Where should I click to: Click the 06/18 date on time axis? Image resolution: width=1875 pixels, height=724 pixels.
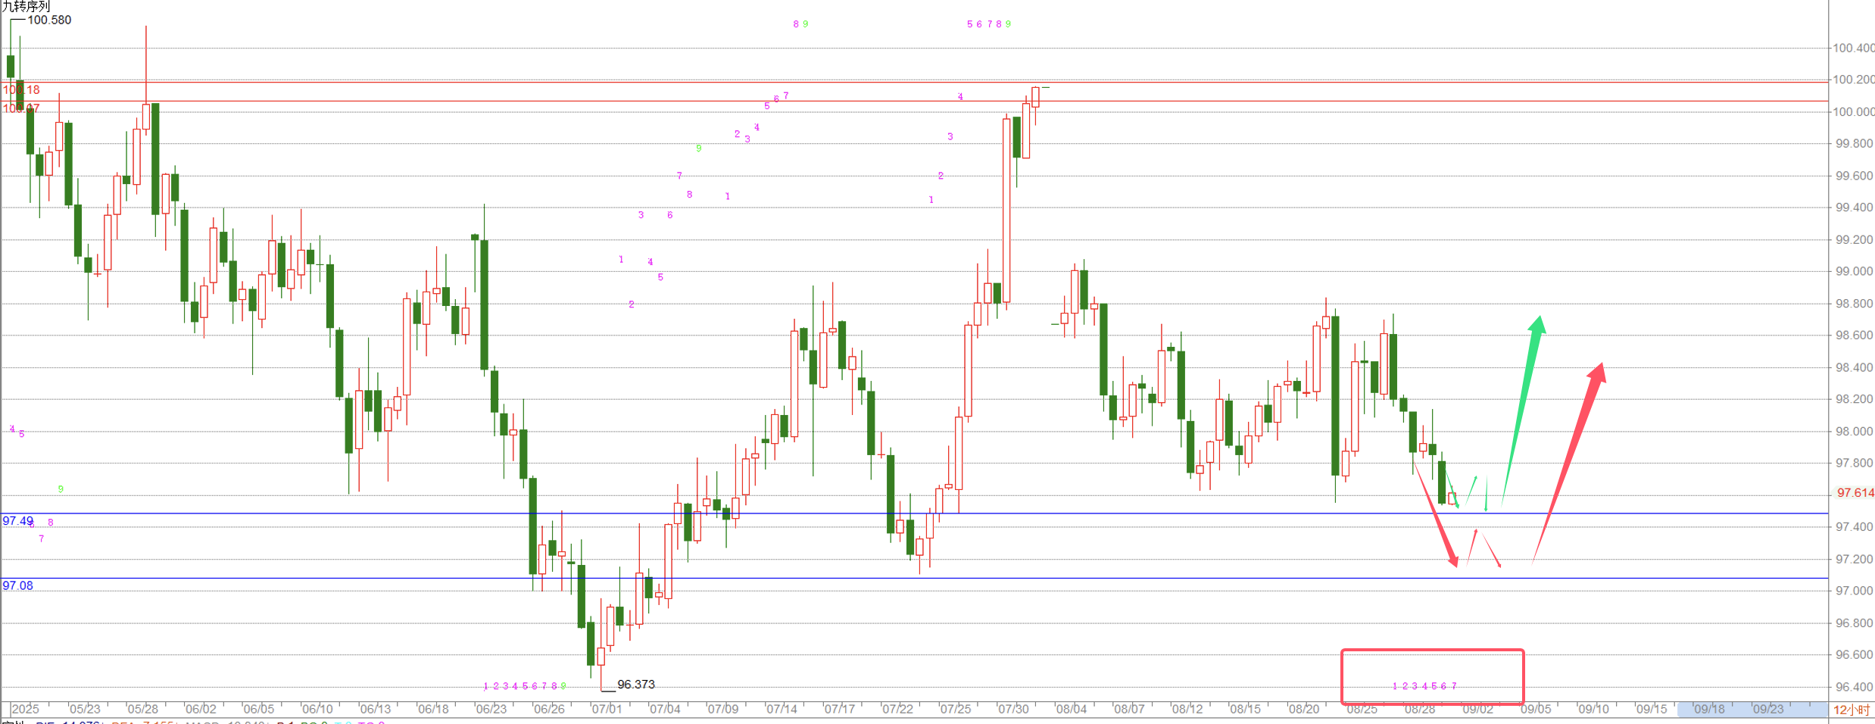click(x=433, y=710)
